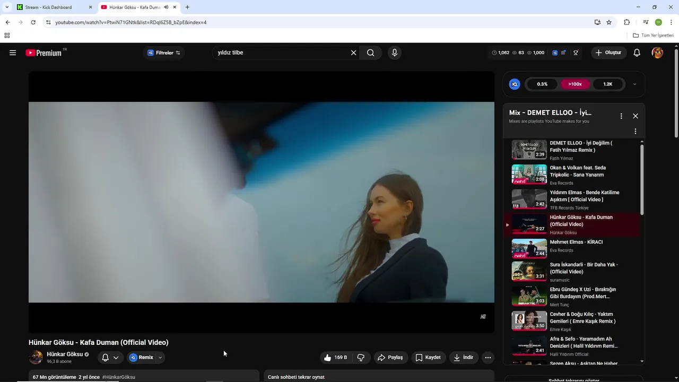679x382 pixels.
Task: Close the Mix playlist panel
Action: [636, 116]
